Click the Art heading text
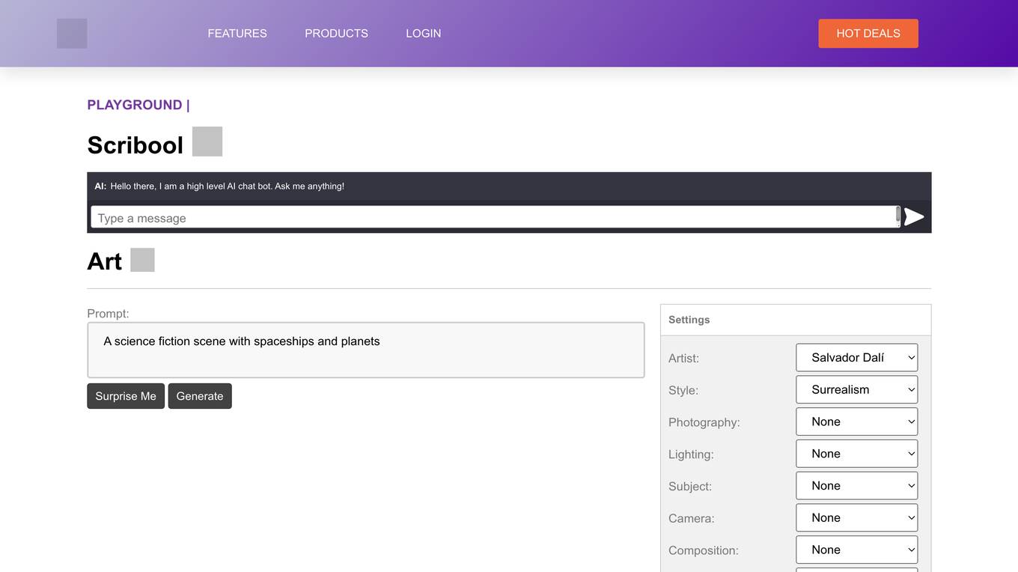1018x572 pixels. [x=105, y=261]
